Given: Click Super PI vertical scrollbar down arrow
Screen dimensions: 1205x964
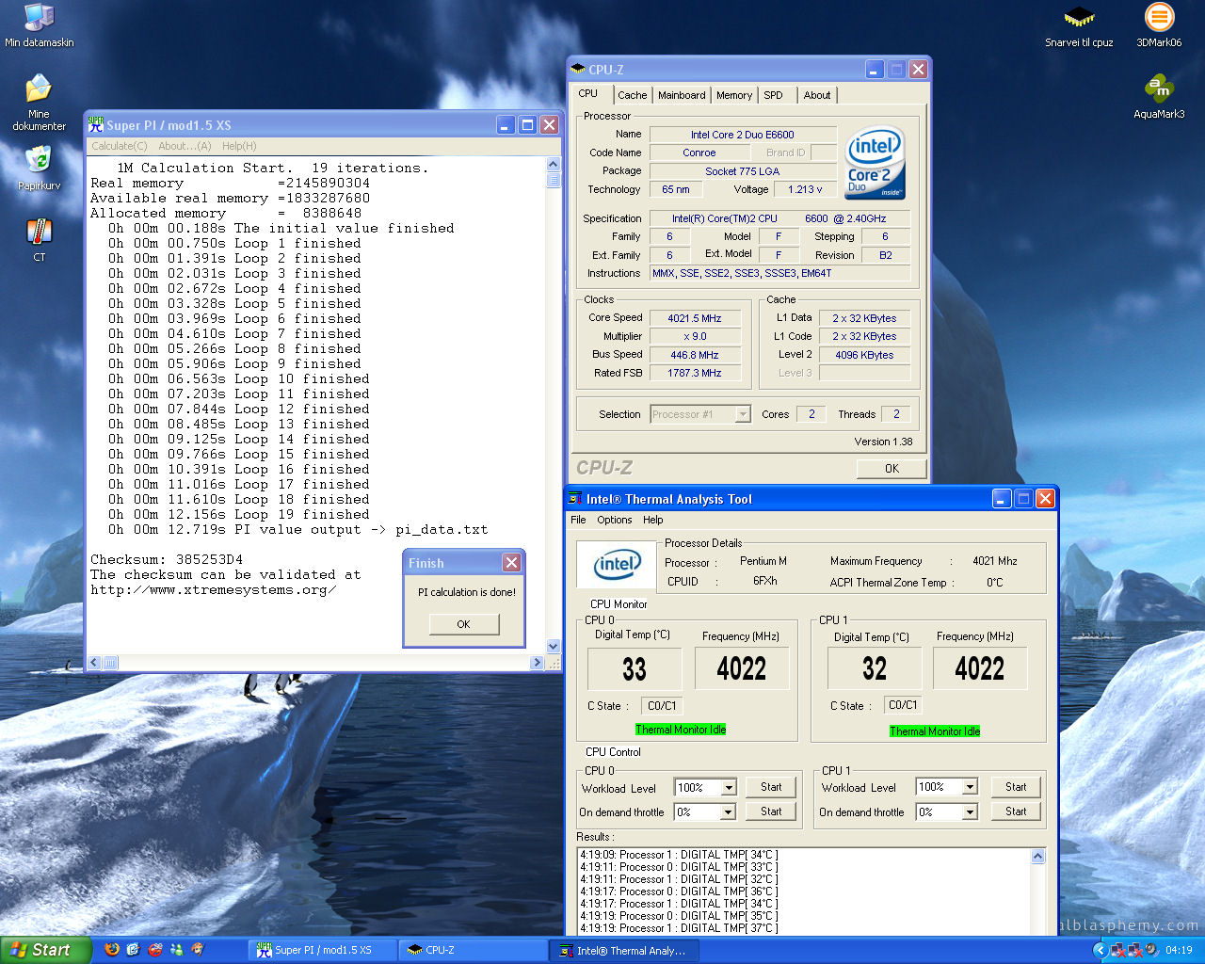Looking at the screenshot, I should point(554,646).
